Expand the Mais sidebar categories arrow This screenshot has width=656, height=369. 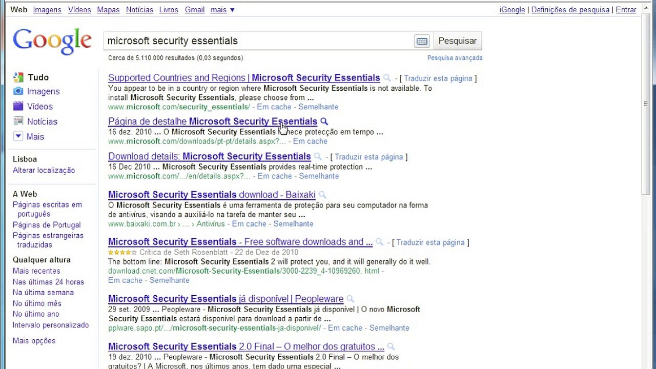click(18, 136)
